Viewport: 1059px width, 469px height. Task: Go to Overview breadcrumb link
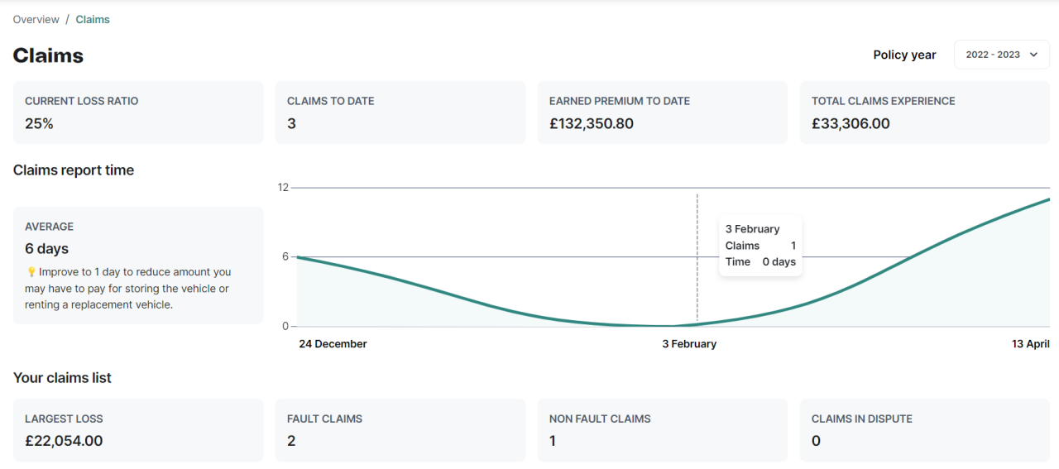pyautogui.click(x=36, y=19)
